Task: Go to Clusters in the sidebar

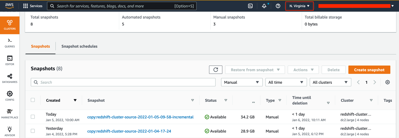Action: [x=10, y=25]
